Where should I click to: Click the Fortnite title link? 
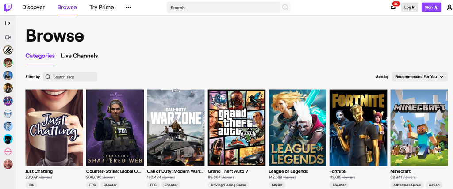coord(338,171)
